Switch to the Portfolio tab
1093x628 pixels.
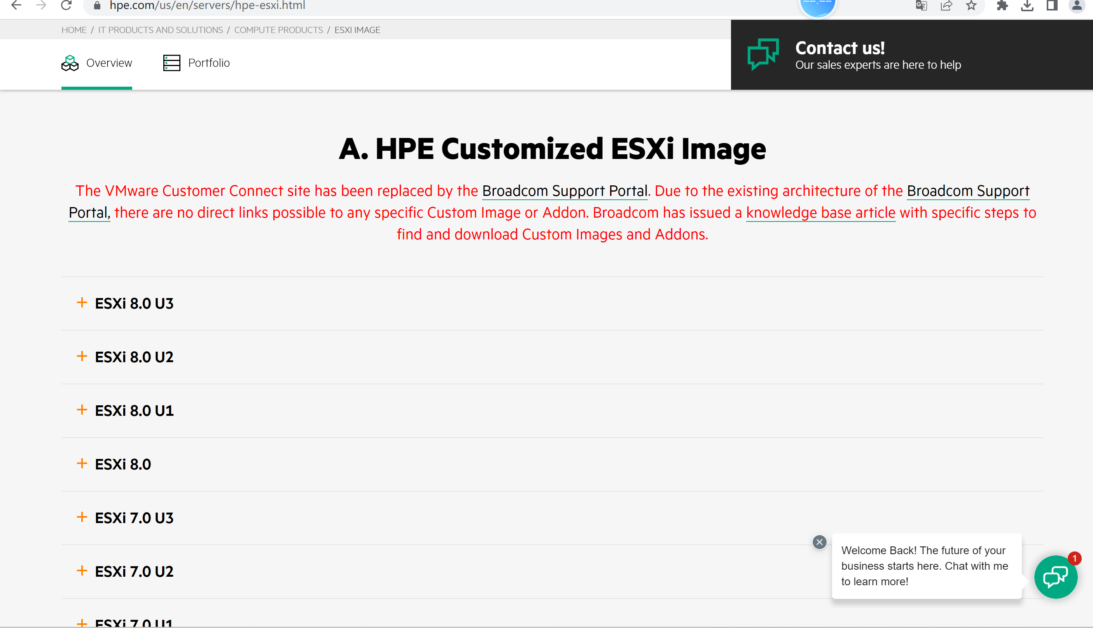[x=196, y=64]
